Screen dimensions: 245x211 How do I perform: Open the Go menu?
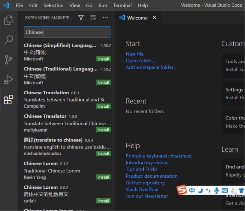point(89,5)
